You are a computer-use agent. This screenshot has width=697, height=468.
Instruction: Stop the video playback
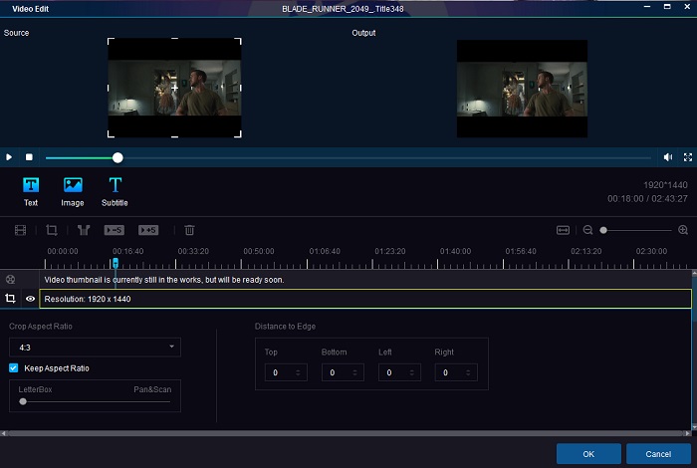pyautogui.click(x=29, y=157)
